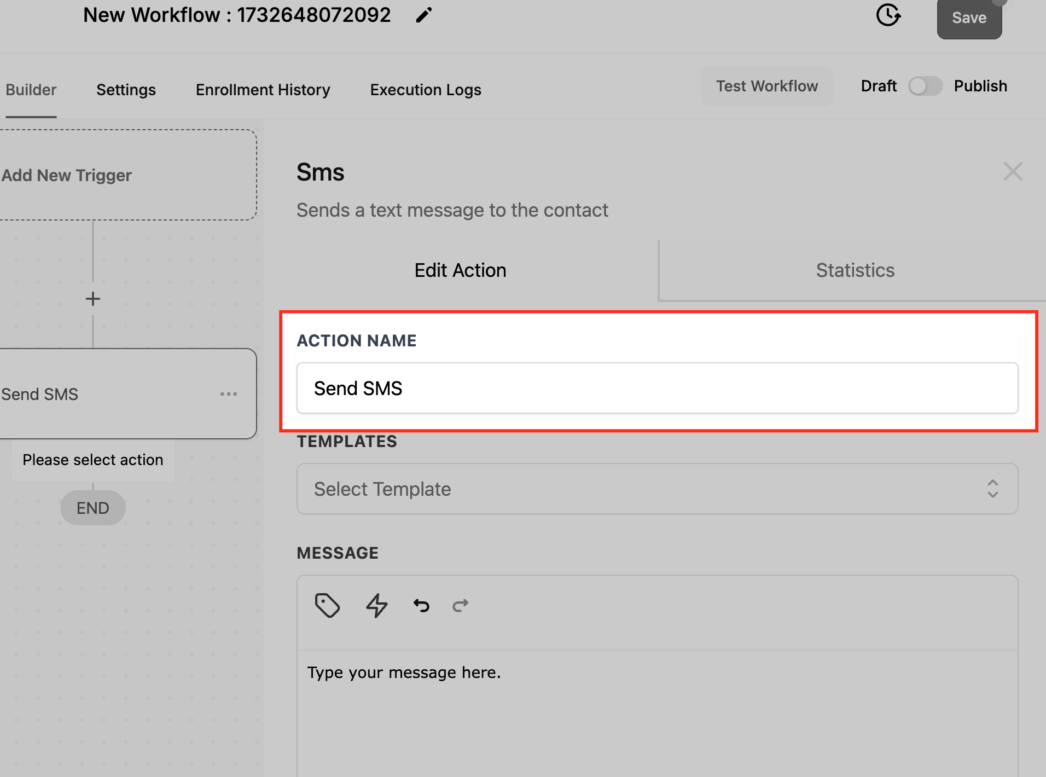
Task: Click the tag icon in the message toolbar
Action: click(x=328, y=605)
